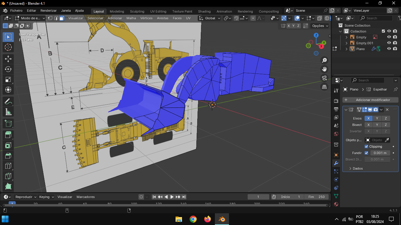Select the Select Box tool
The width and height of the screenshot is (401, 225).
click(x=8, y=37)
